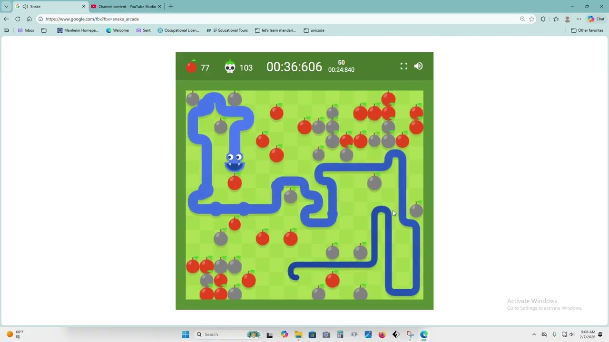Open the Camera app from taskbar
Viewport: 609px width, 342px height.
pyautogui.click(x=326, y=334)
